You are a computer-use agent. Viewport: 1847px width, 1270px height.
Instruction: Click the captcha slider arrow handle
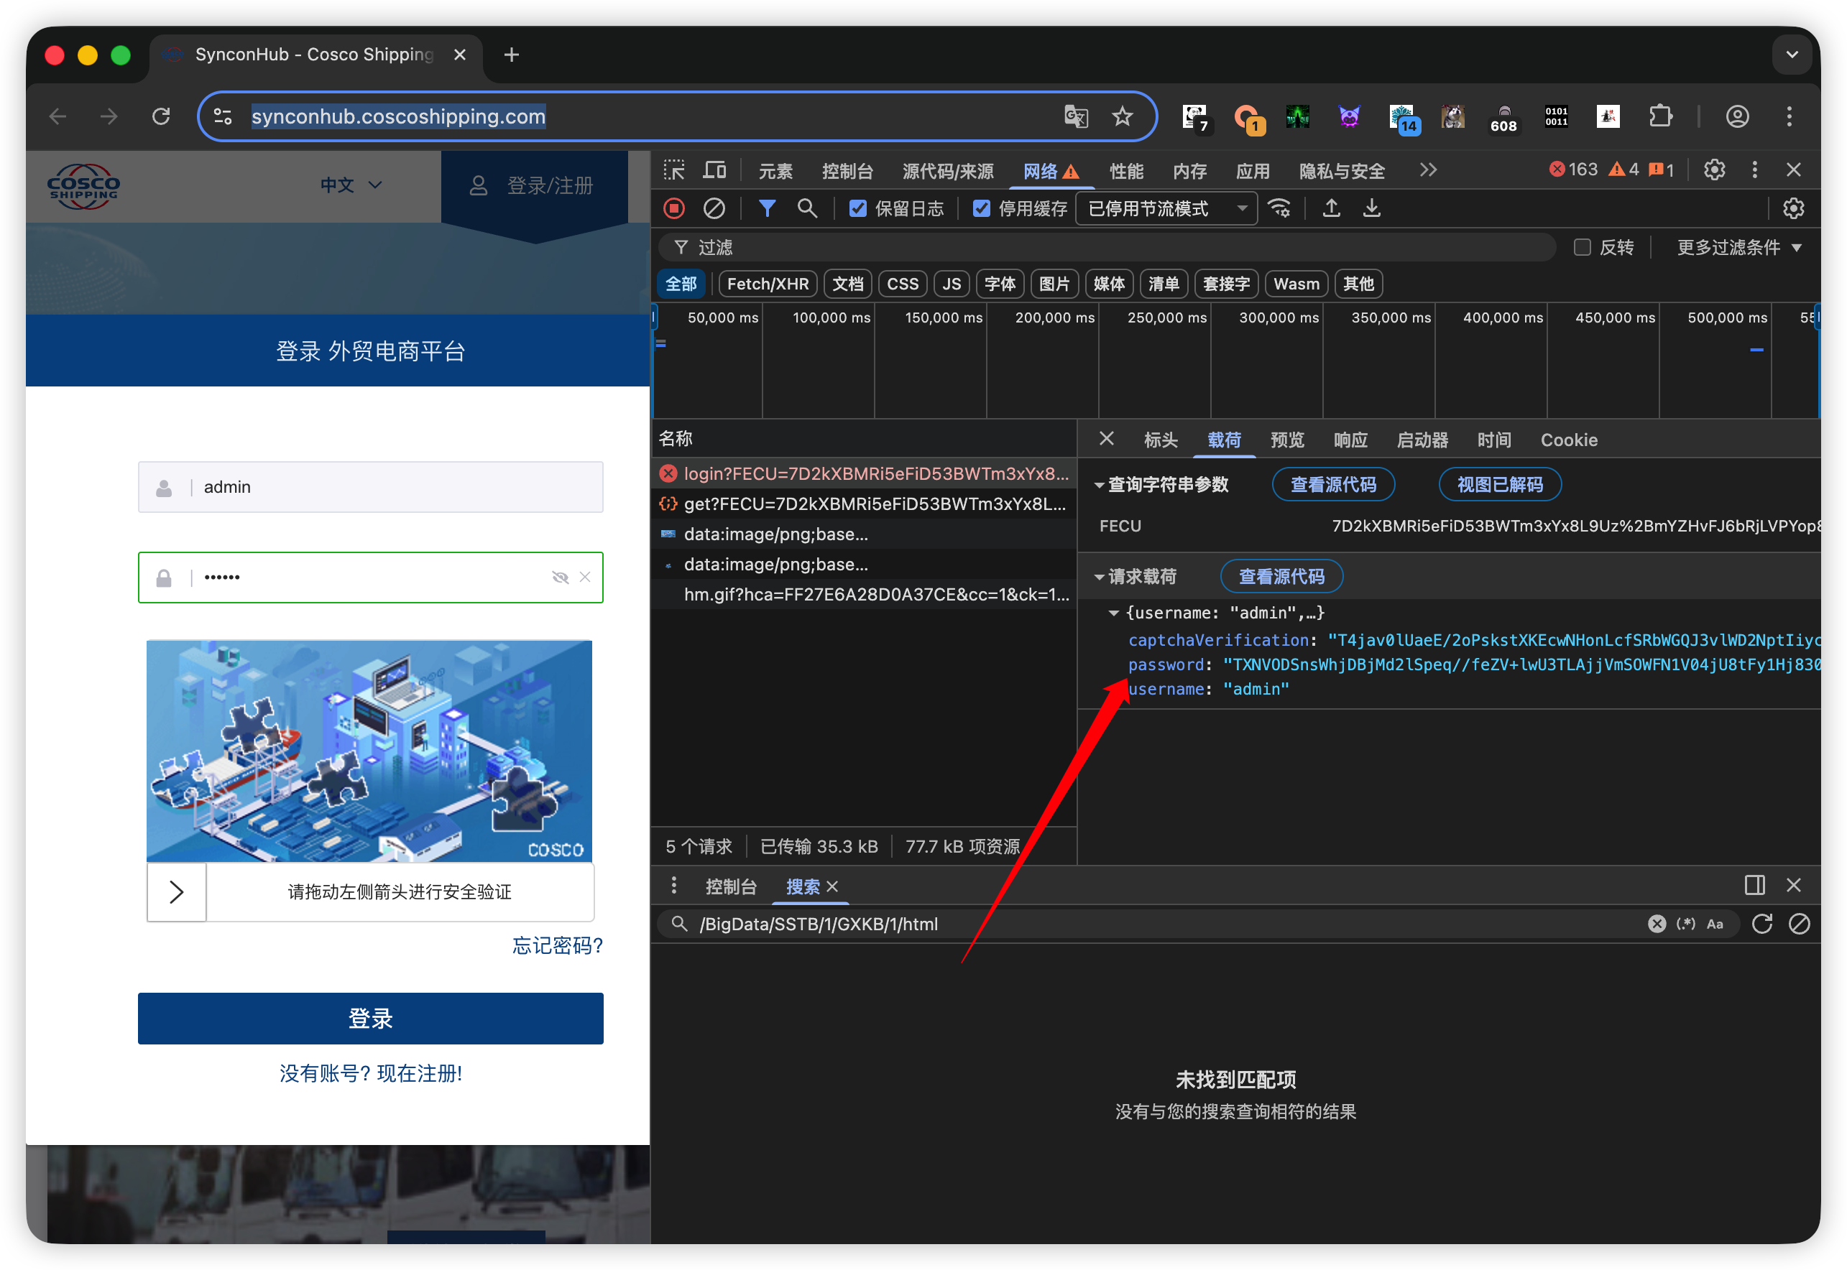click(177, 892)
